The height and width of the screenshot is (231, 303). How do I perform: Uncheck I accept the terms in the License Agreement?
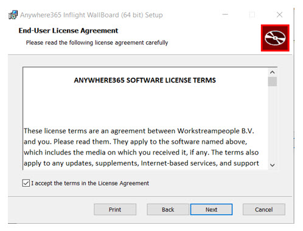pyautogui.click(x=26, y=183)
